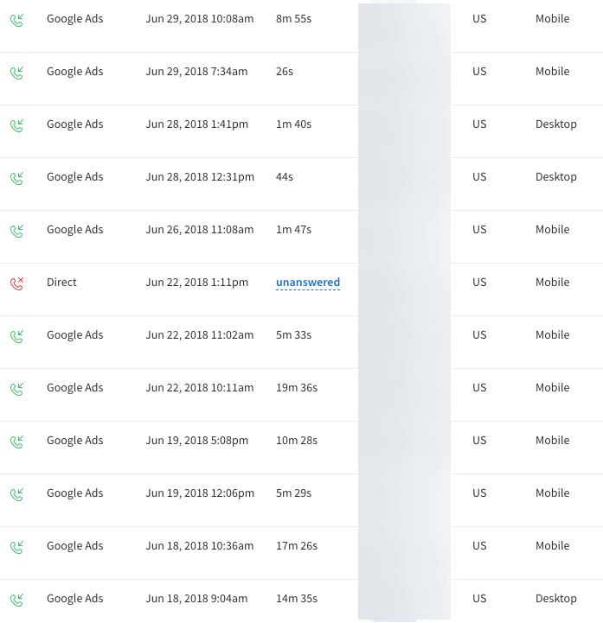Viewport: 603px width, 623px height.
Task: Click the 17m 26s call duration
Action: tap(297, 546)
